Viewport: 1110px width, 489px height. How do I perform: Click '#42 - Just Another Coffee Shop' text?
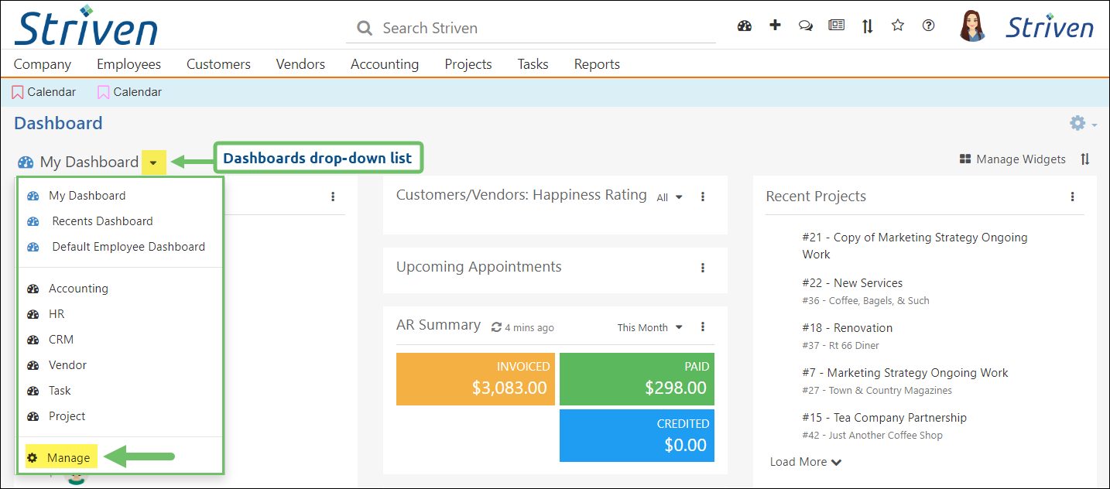(x=872, y=436)
